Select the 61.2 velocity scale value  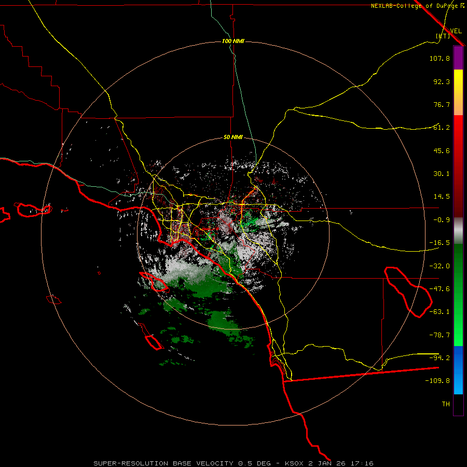442,128
